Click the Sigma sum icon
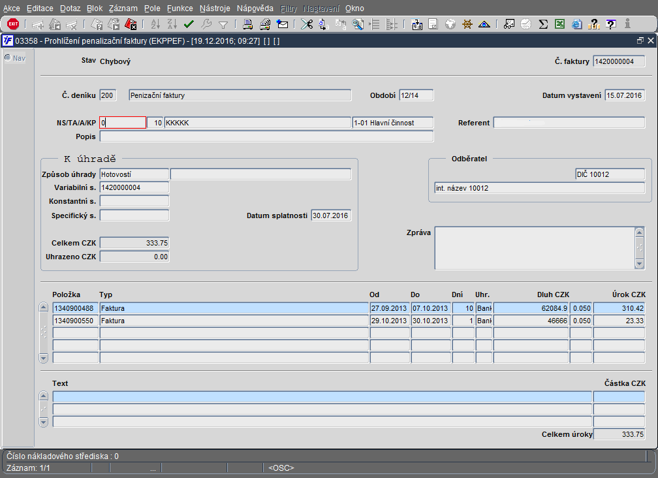The width and height of the screenshot is (658, 478). 542,24
